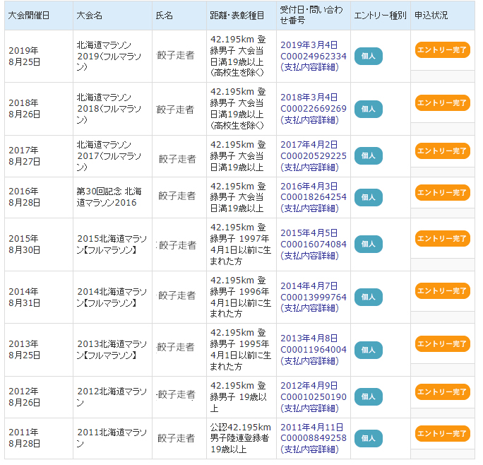Click エントリー完了 button for 2018 marathon
Image resolution: width=483 pixels, height=465 pixels.
pyautogui.click(x=442, y=103)
